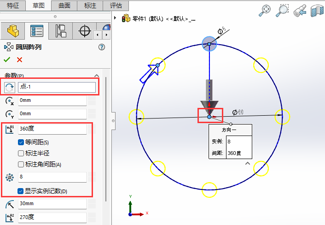Click the coordinate triad origin
Image resolution: width=325 pixels, height=225 pixels.
(130, 214)
